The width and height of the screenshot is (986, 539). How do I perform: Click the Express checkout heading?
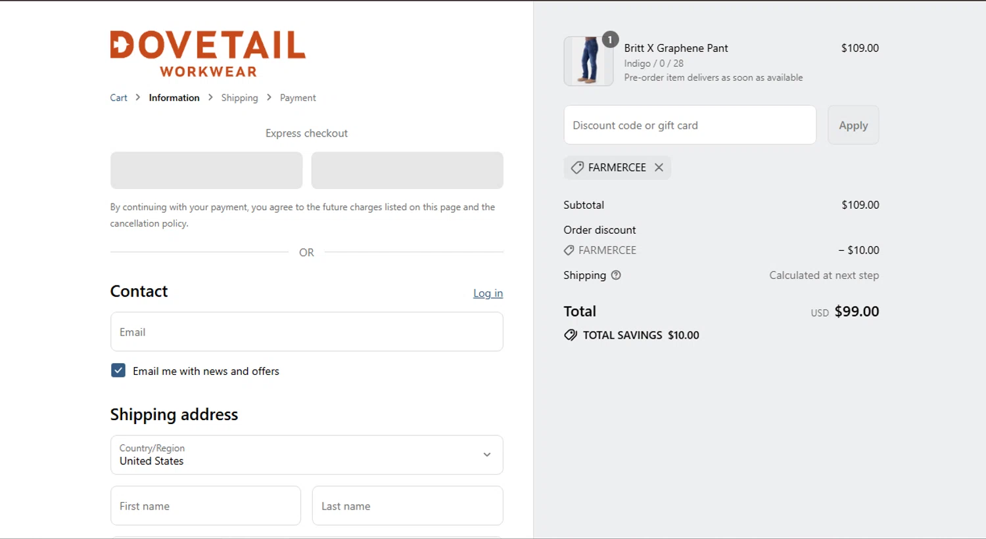tap(306, 133)
